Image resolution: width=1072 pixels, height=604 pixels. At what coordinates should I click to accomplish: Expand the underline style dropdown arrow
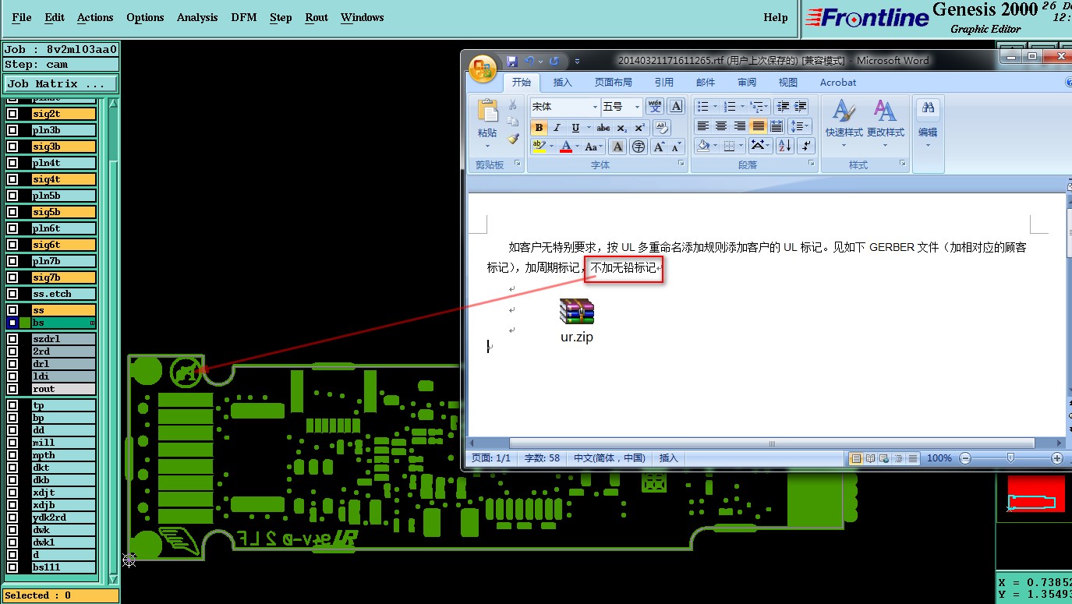tap(588, 128)
